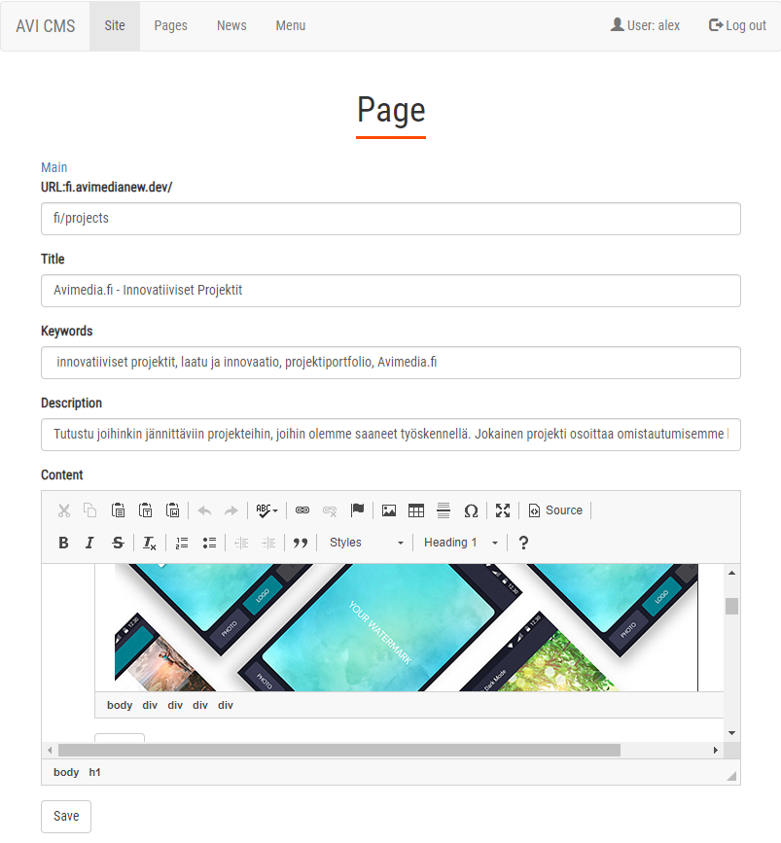Open the link insertion dialog
The width and height of the screenshot is (781, 843).
(302, 509)
